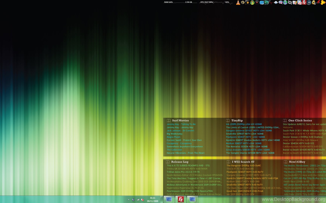
Task: Open the taskbar window button before FileZilla
Action: click(169, 199)
